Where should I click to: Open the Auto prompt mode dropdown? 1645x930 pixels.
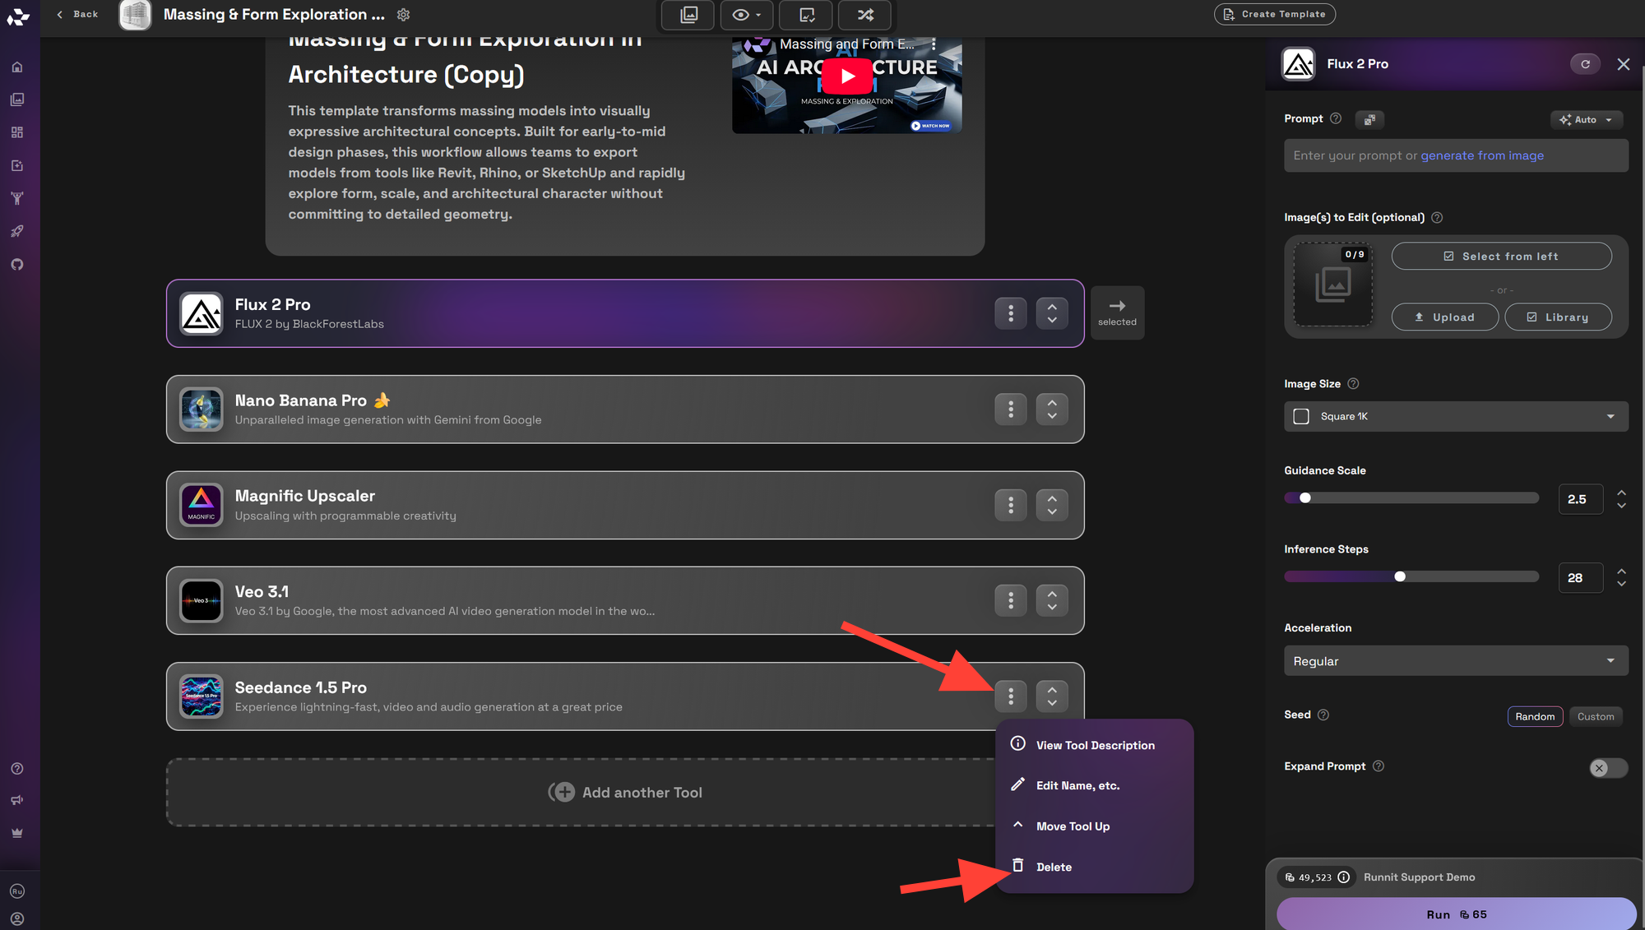pyautogui.click(x=1587, y=120)
